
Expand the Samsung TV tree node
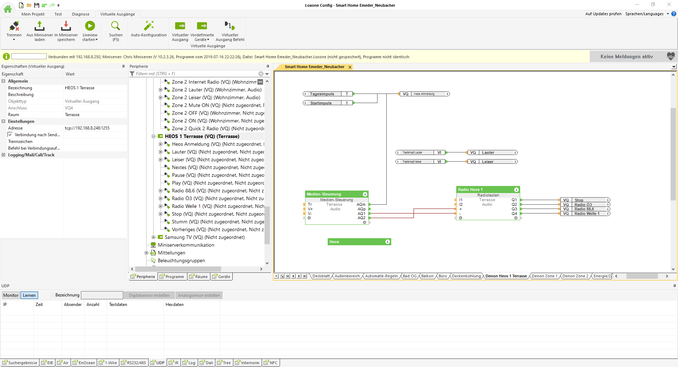(x=154, y=237)
